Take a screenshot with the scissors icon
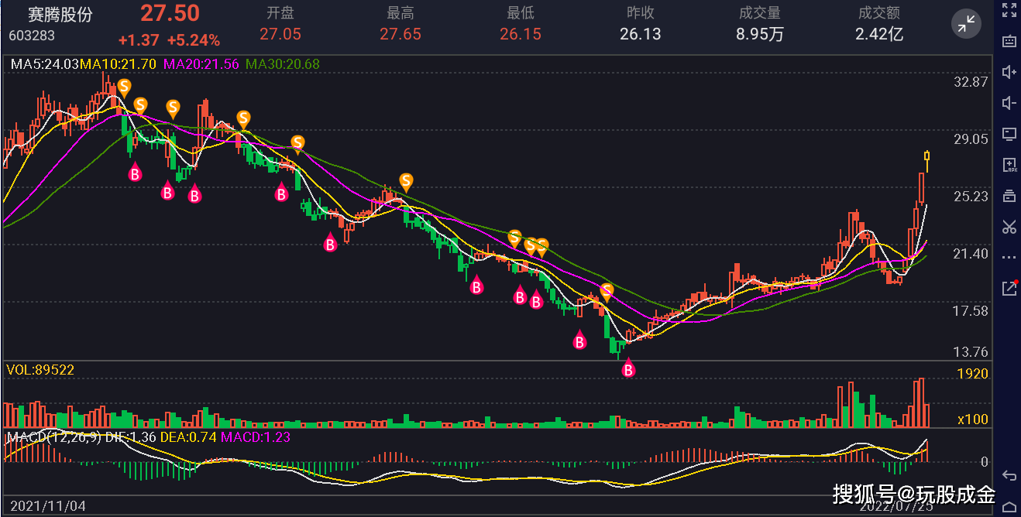The height and width of the screenshot is (517, 1021). tap(1009, 227)
